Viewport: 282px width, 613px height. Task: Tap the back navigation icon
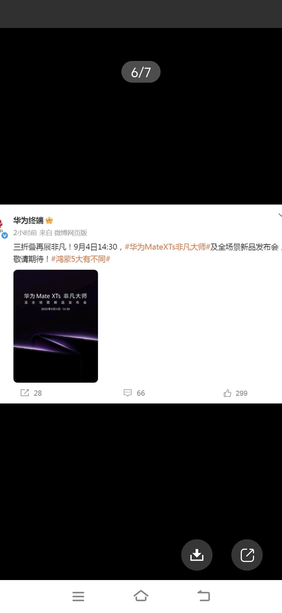pyautogui.click(x=204, y=596)
